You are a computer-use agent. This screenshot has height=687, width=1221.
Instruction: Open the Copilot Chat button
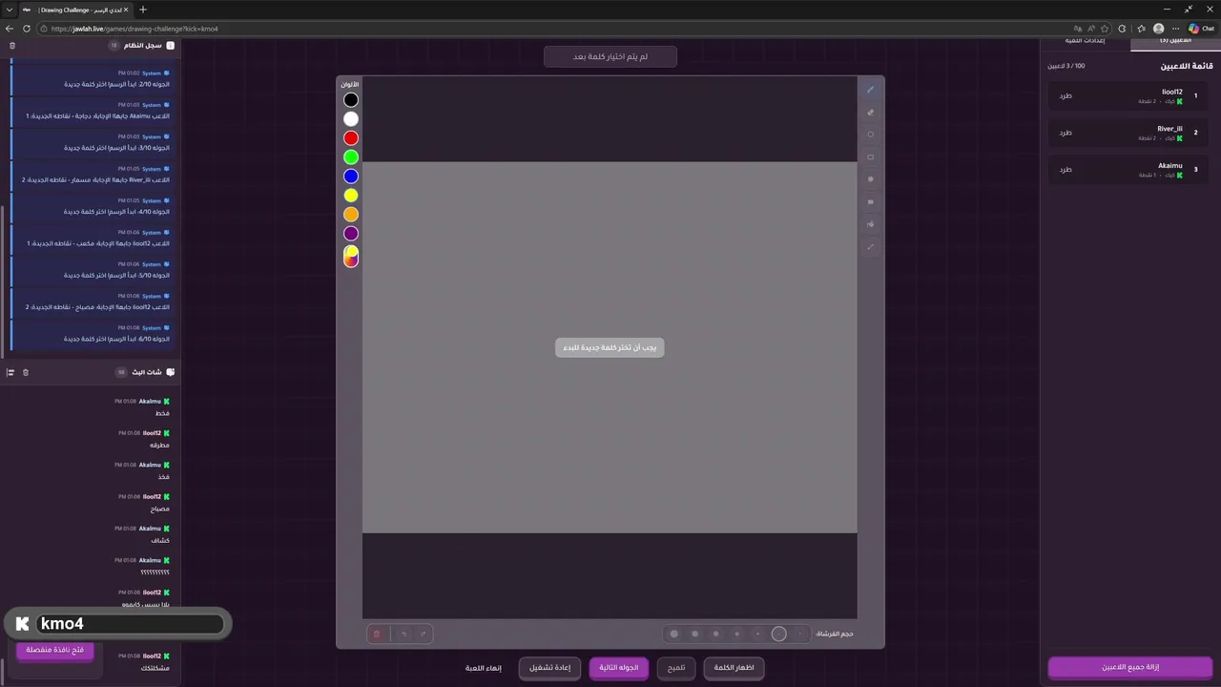pos(1201,29)
